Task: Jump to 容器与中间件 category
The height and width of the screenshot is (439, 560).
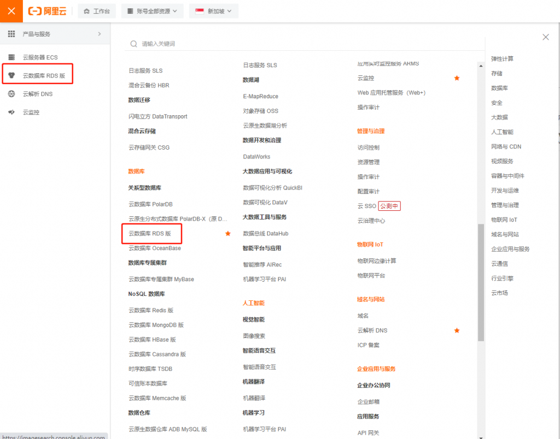Action: 507,176
